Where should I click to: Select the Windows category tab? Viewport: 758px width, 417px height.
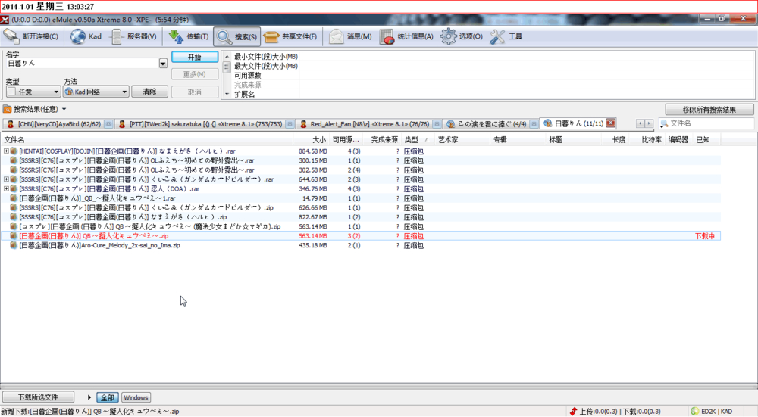point(136,397)
